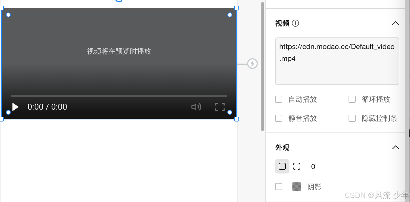Click the 外观 section title

click(x=282, y=147)
